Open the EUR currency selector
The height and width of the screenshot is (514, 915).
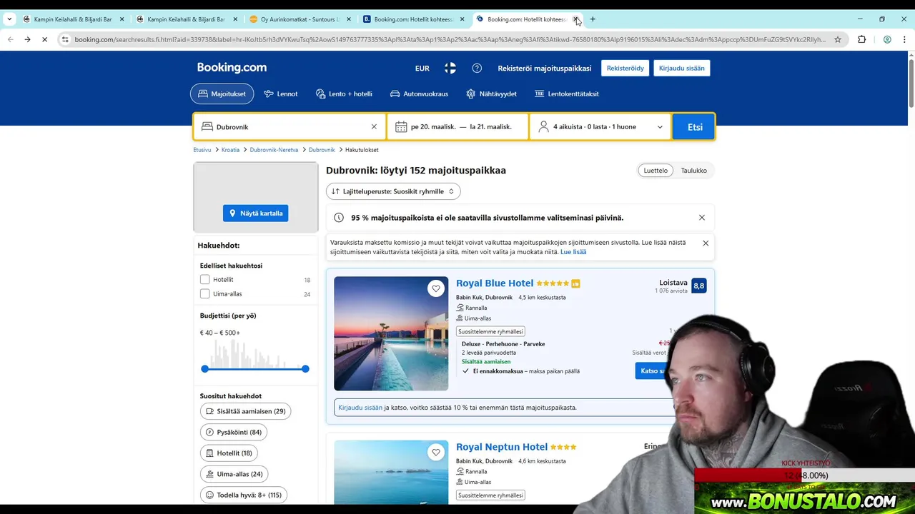point(422,69)
